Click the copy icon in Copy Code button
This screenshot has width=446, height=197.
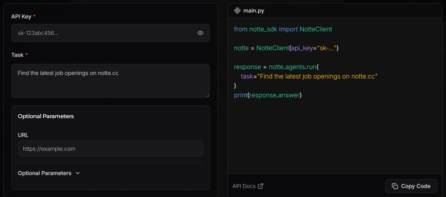(x=395, y=186)
